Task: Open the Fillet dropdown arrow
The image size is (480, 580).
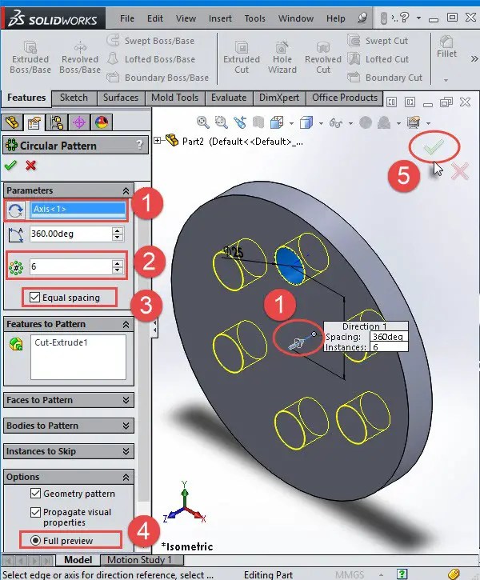Action: click(446, 80)
